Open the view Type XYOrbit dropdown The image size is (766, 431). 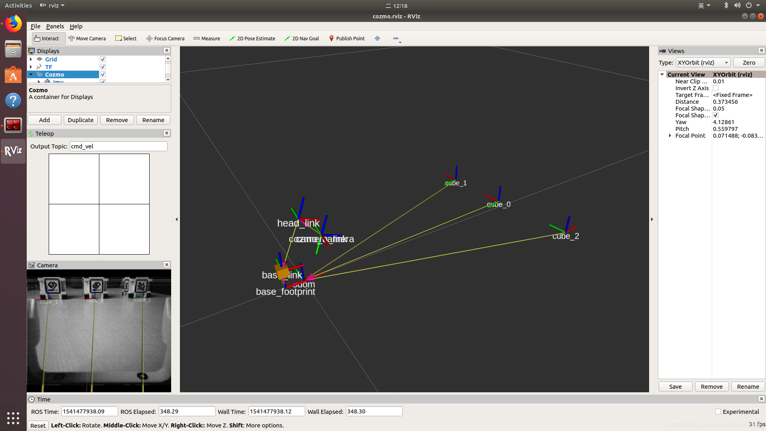(x=703, y=63)
